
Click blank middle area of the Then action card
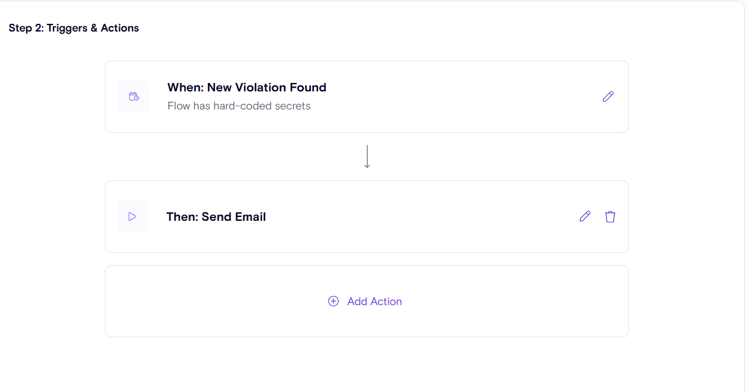pos(418,216)
